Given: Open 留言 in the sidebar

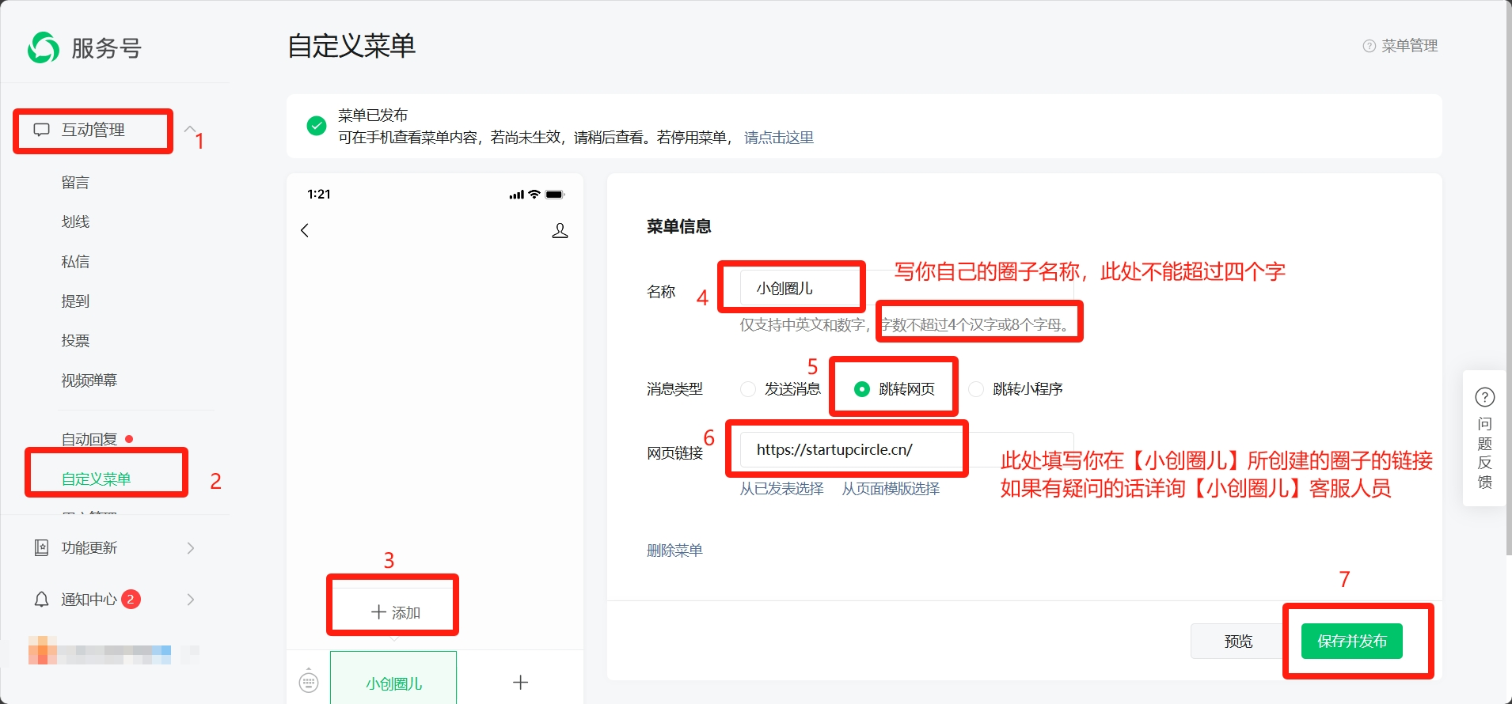Looking at the screenshot, I should click(75, 183).
